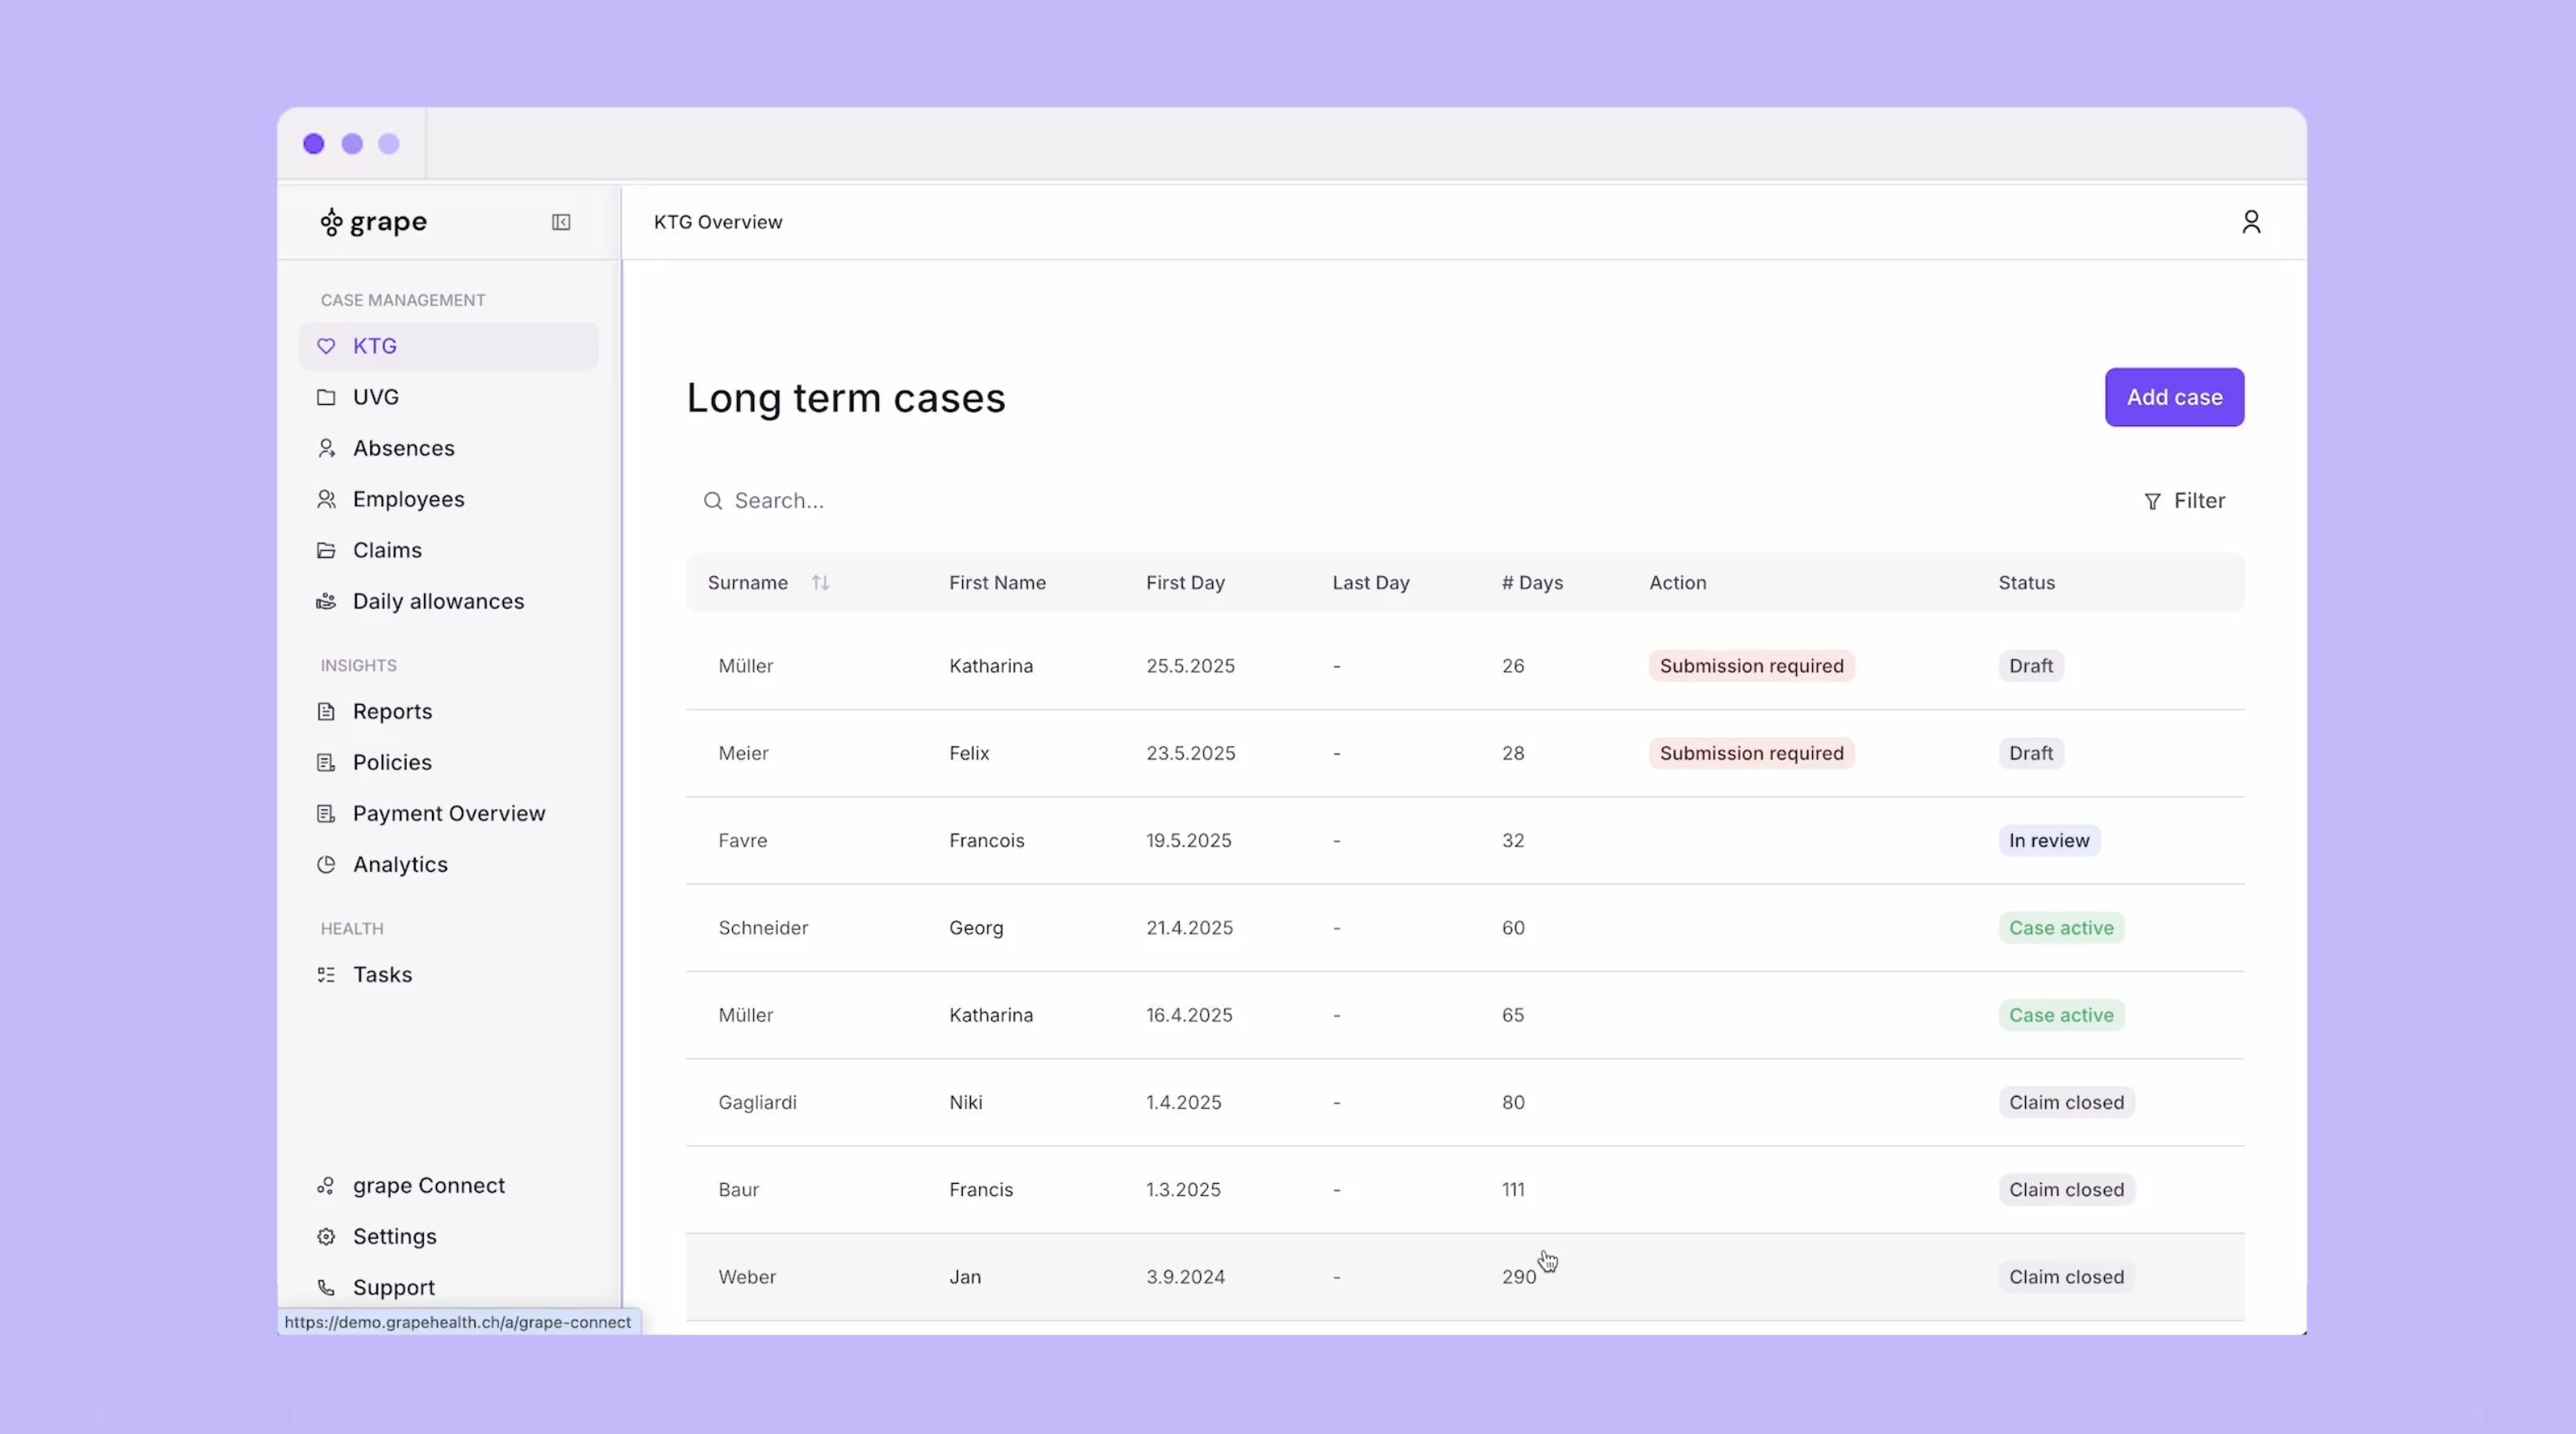Select the Favre surname cell
This screenshot has height=1434, width=2576.
click(742, 840)
